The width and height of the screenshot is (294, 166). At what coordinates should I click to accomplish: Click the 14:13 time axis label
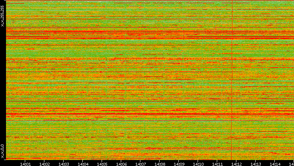(x=256, y=164)
